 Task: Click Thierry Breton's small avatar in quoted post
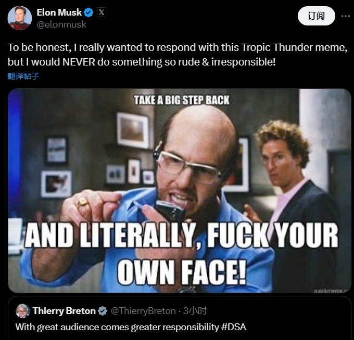(22, 311)
